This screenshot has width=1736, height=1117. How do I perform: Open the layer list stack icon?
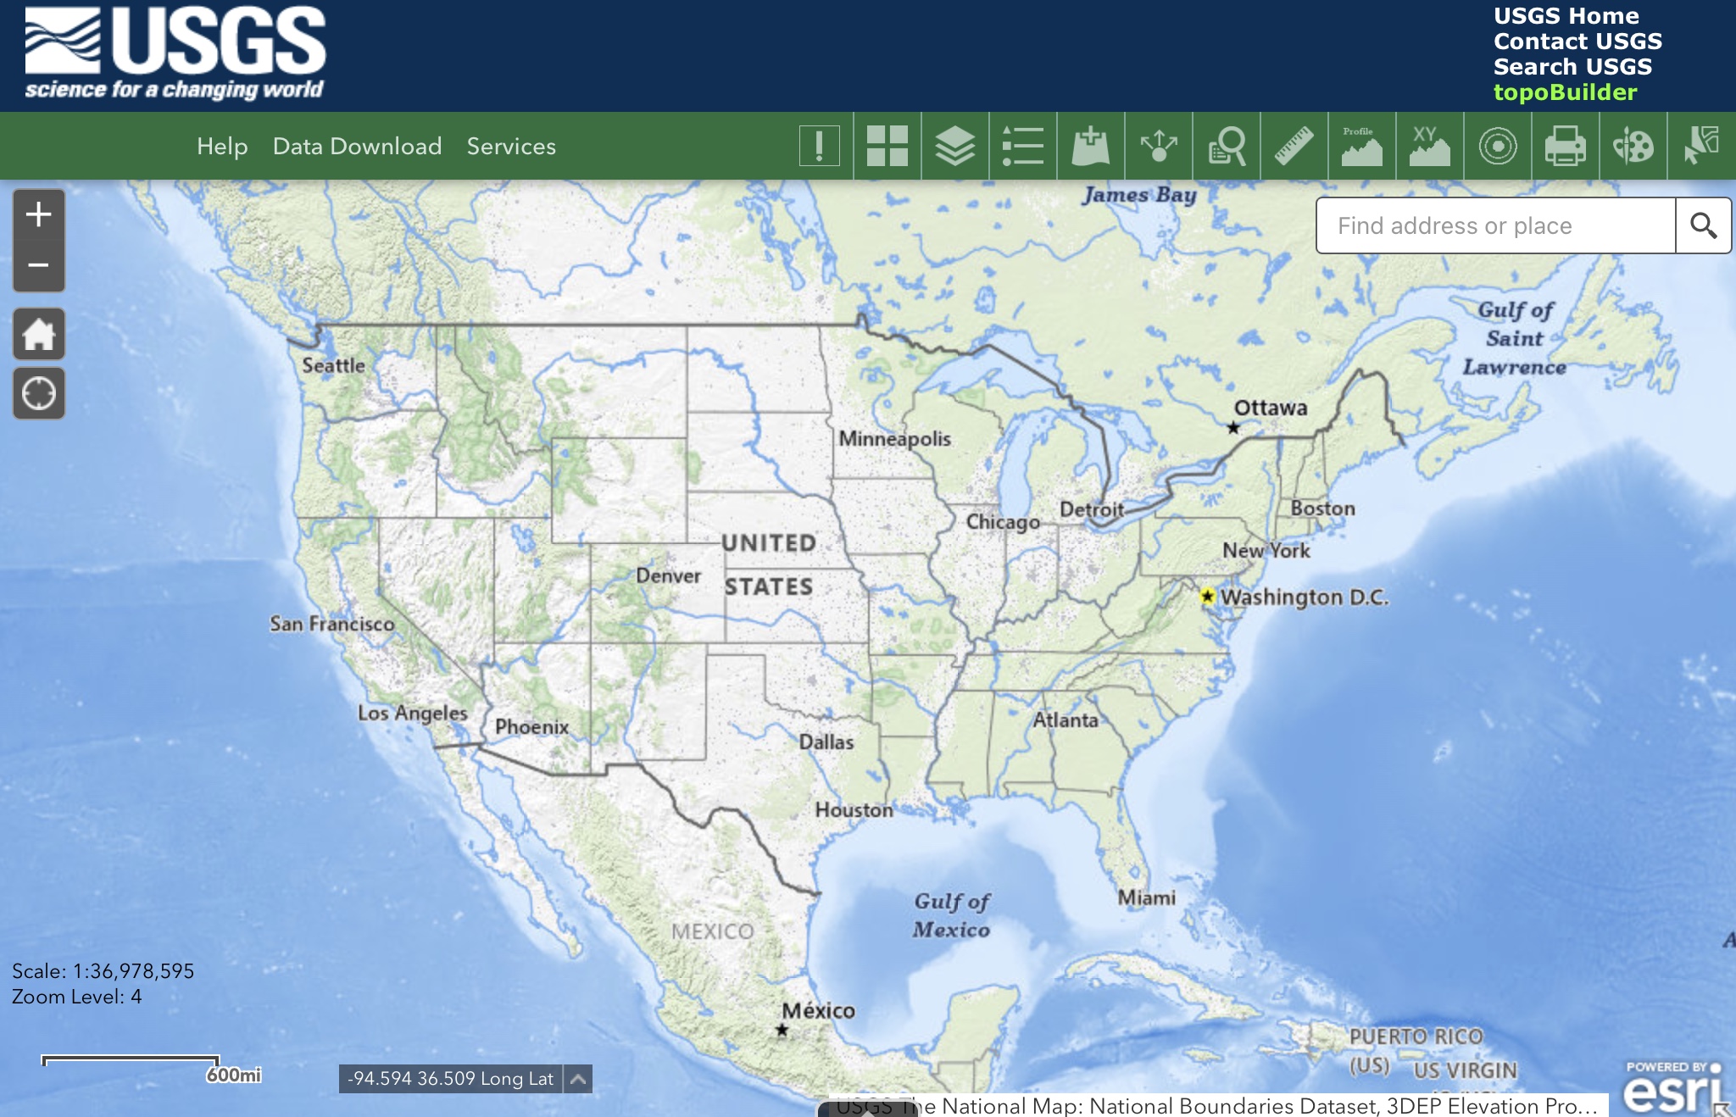pos(954,146)
